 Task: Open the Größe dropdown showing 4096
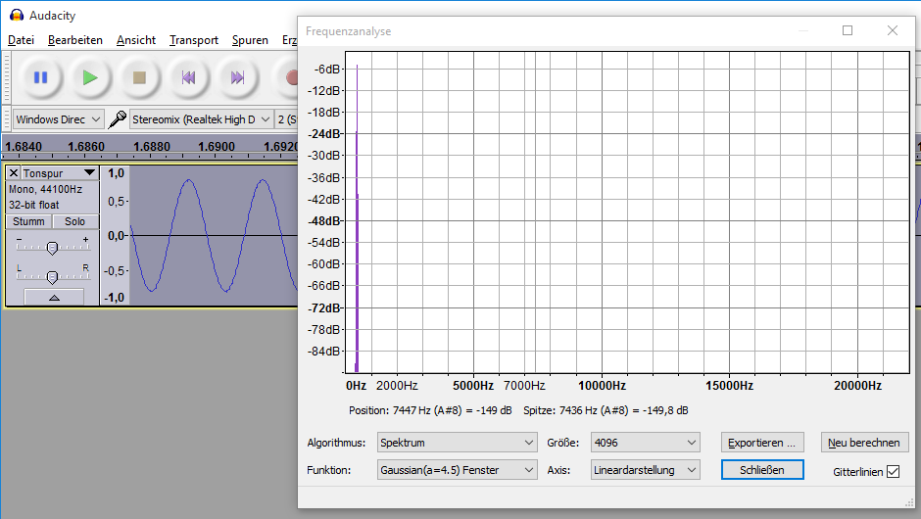646,443
